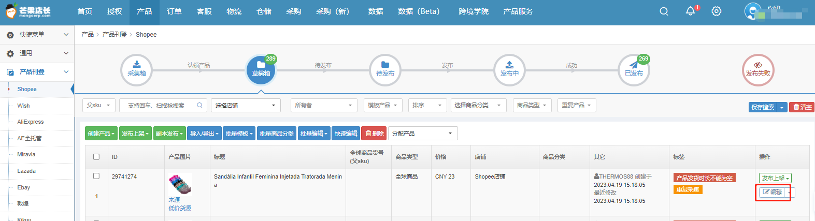Image resolution: width=815 pixels, height=221 pixels.
Task: Open the 发布失败 failed publish icon
Action: [x=758, y=69]
